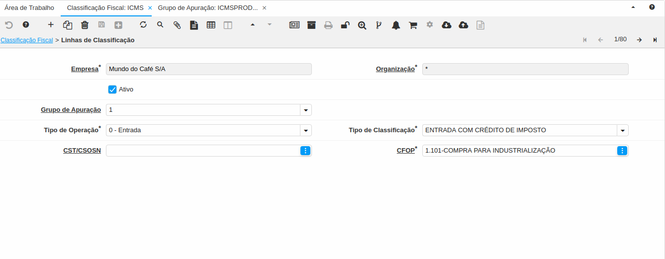665x259 pixels.
Task: Click the shopping cart icon
Action: click(413, 25)
